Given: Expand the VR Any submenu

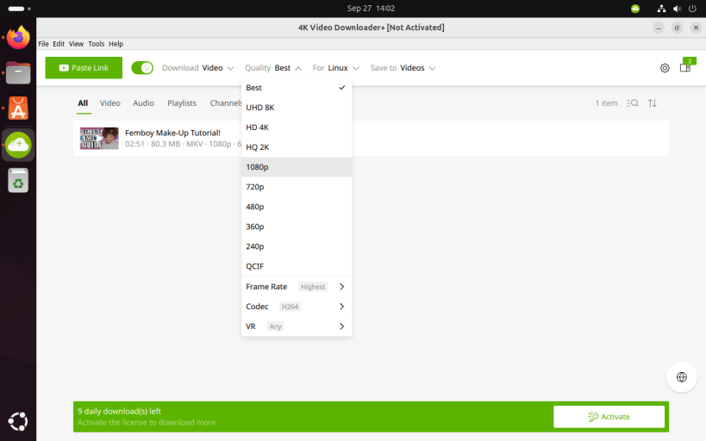Looking at the screenshot, I should tap(297, 326).
